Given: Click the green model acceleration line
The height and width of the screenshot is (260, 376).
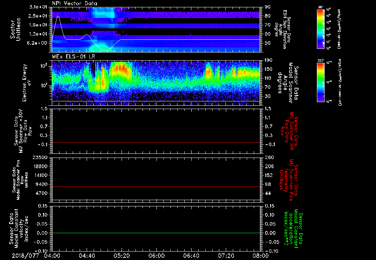Looking at the screenshot, I should [156, 233].
